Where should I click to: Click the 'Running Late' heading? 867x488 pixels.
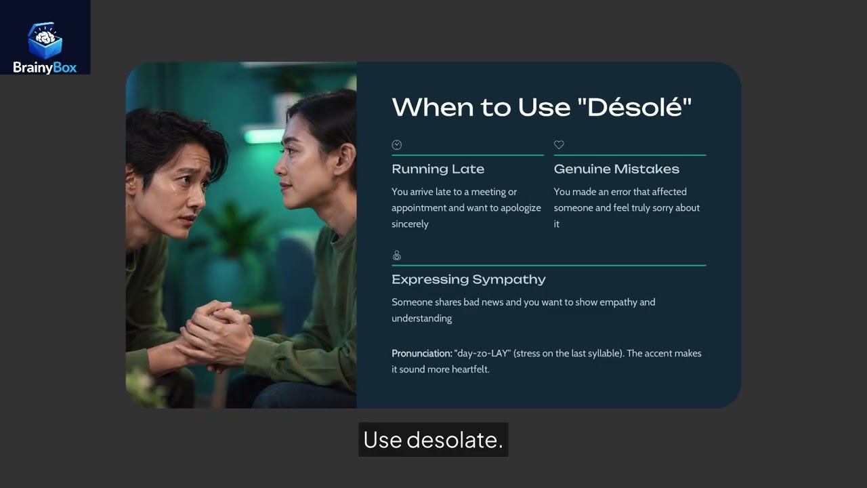tap(438, 169)
